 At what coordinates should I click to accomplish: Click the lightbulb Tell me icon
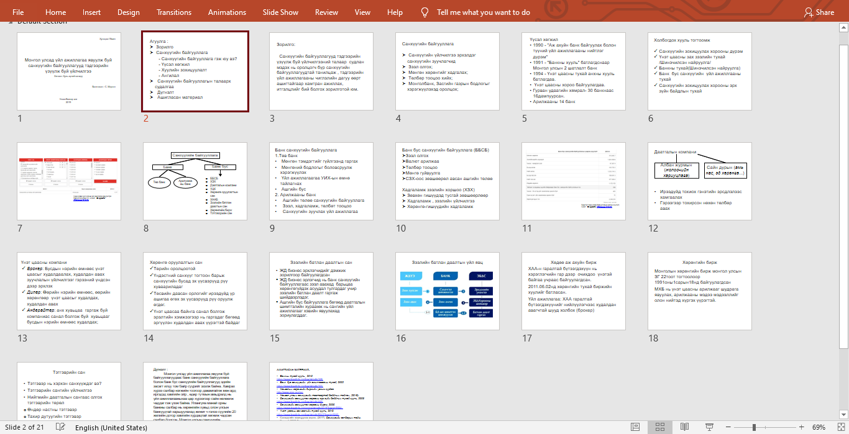[x=425, y=12]
